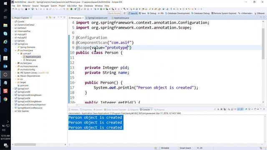Open Windows search from taskbar
The image size is (267, 150).
tap(5, 10)
